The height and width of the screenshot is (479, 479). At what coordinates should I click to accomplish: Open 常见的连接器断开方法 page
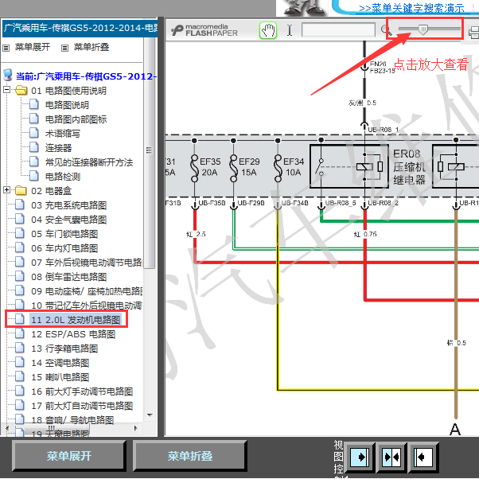click(x=89, y=162)
